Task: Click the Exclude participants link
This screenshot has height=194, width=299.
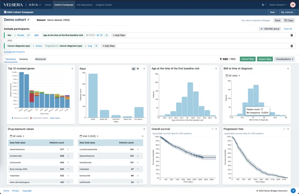Action: click(14, 52)
